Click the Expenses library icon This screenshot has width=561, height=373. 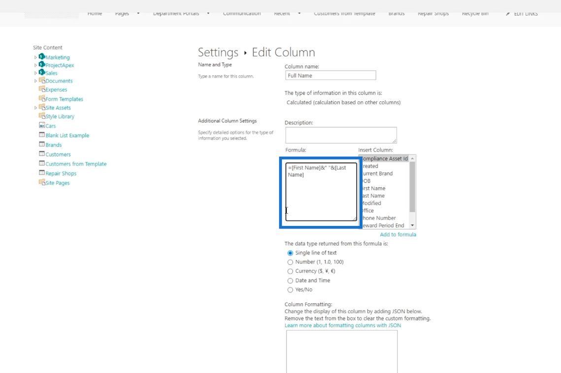[x=42, y=89]
